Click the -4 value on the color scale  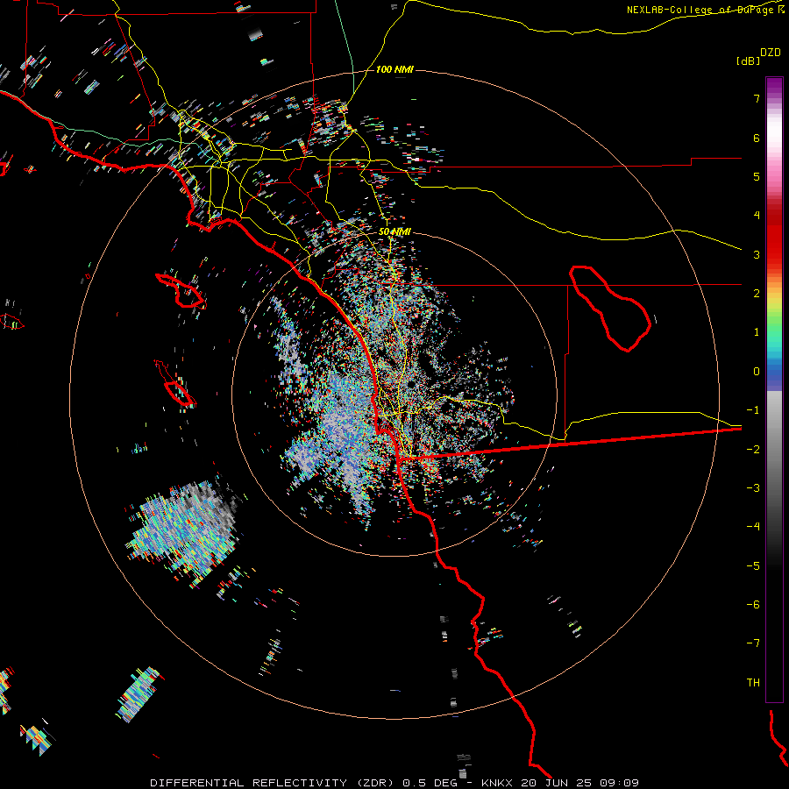tap(753, 527)
